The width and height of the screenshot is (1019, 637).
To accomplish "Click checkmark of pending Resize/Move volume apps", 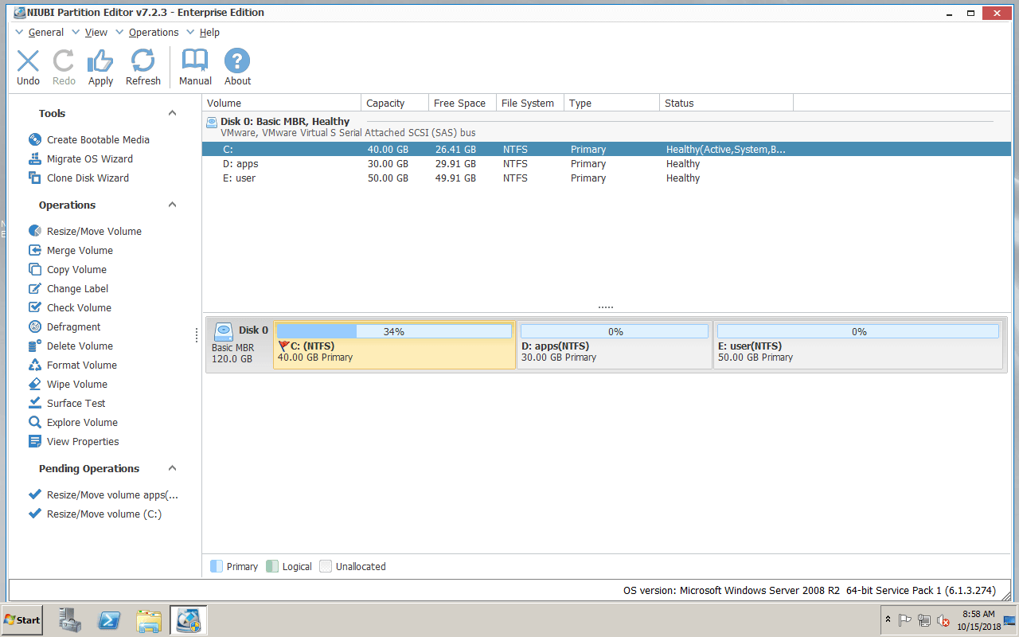I will (35, 494).
